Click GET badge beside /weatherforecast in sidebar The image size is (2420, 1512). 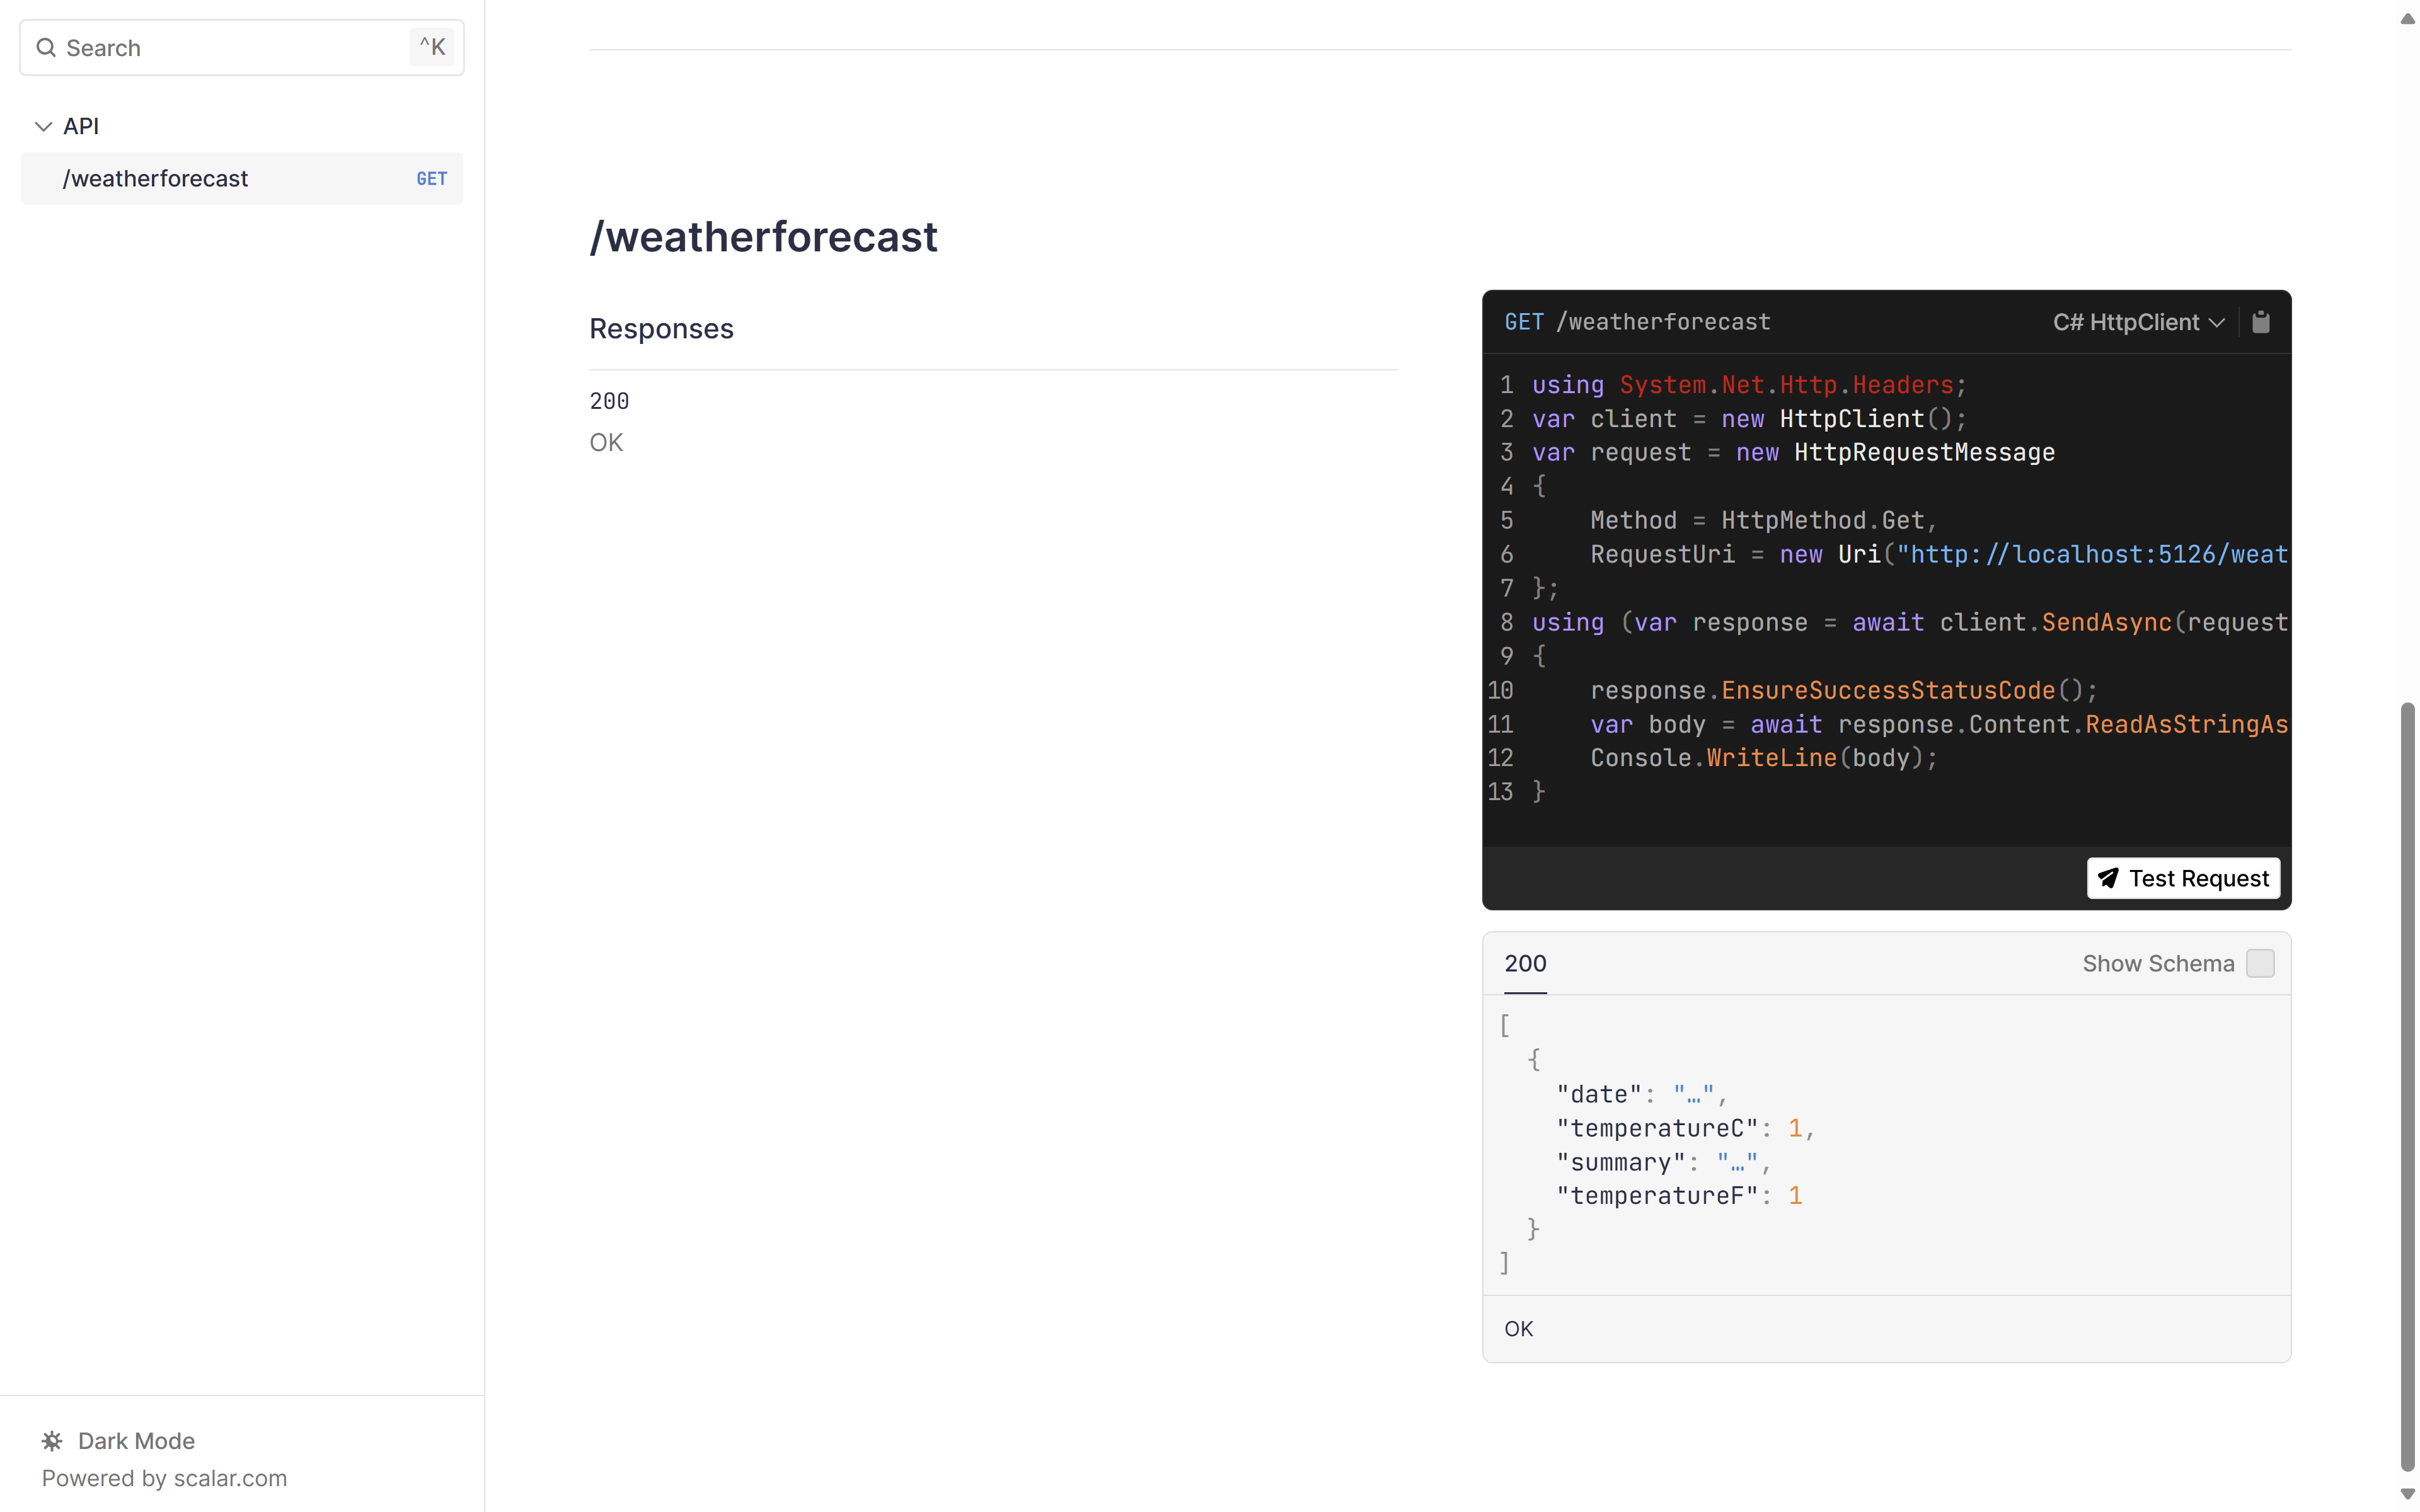[431, 179]
